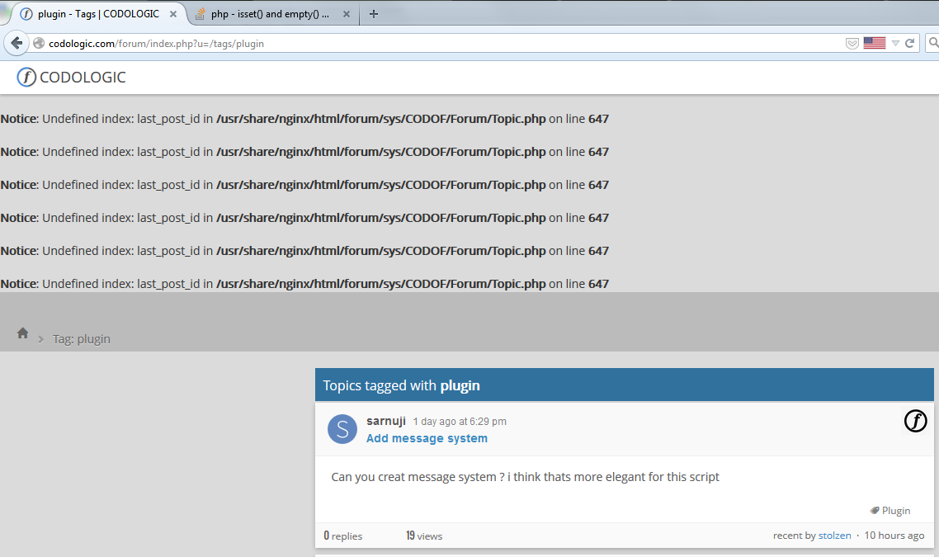Select the 'plugin - Tags | CODOLOGIC' tab
This screenshot has height=557, width=939.
click(x=97, y=14)
